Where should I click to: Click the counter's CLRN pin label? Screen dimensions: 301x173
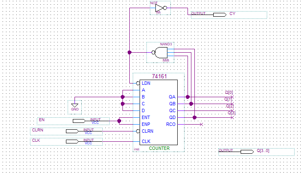pyautogui.click(x=147, y=131)
